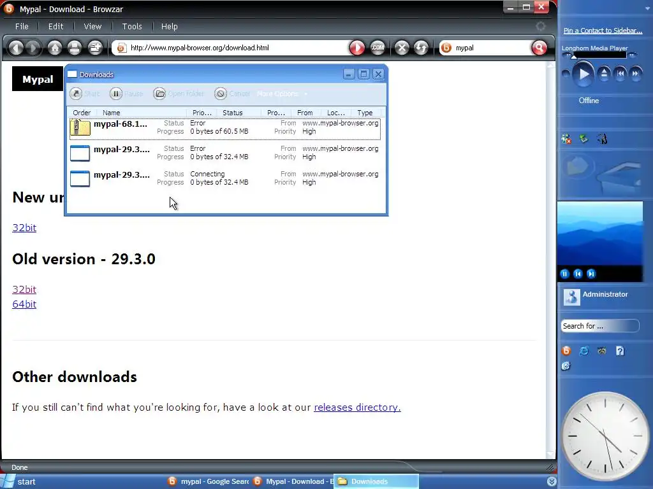Launch Internet Explorer from sidebar

tap(584, 351)
